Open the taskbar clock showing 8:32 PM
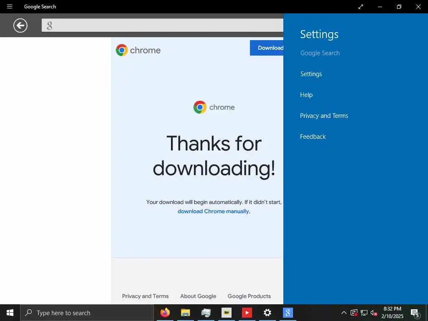This screenshot has height=321, width=428. tap(392, 313)
